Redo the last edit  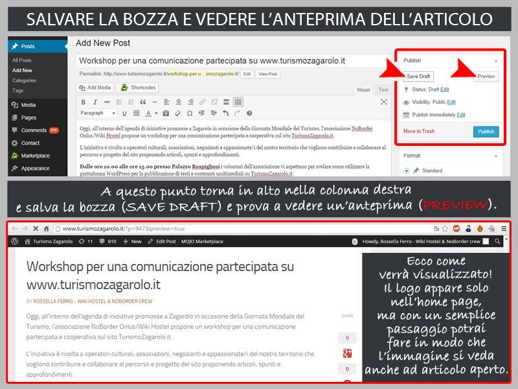click(238, 113)
